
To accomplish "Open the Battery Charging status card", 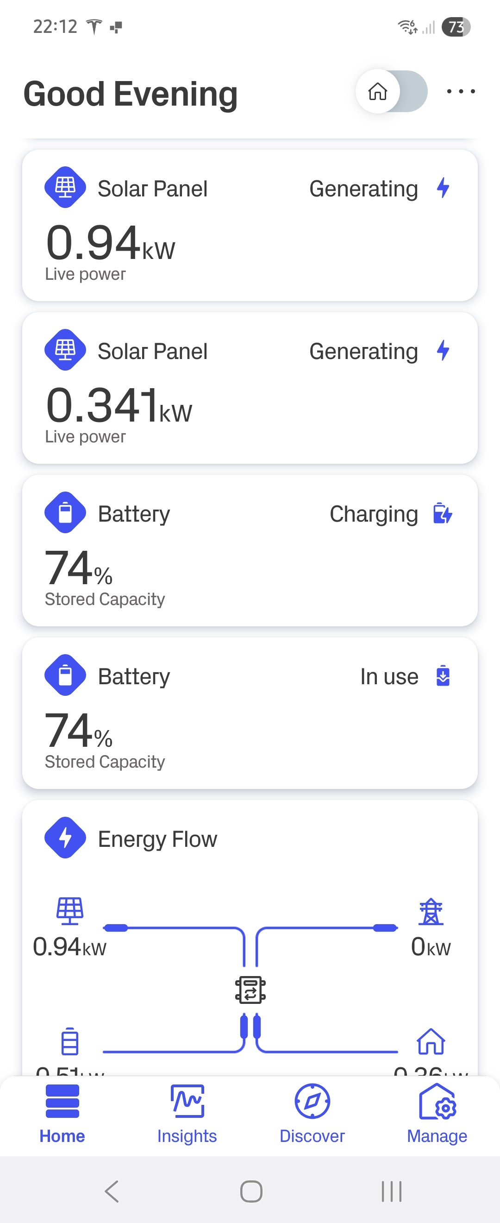I will coord(250,551).
